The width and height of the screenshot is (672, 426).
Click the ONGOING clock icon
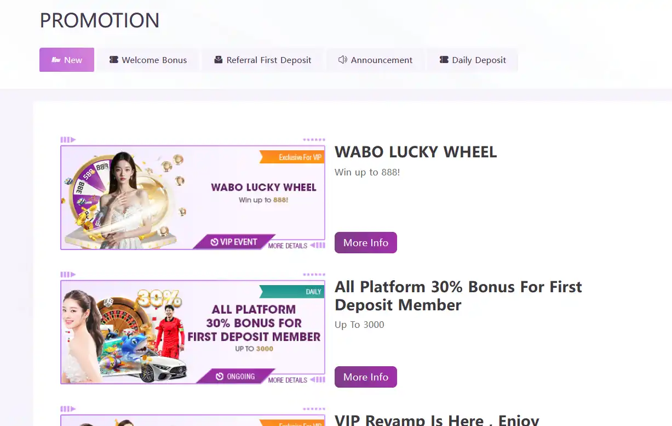[x=220, y=376]
